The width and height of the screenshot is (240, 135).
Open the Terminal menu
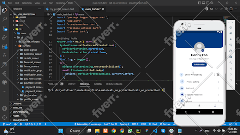(60, 3)
